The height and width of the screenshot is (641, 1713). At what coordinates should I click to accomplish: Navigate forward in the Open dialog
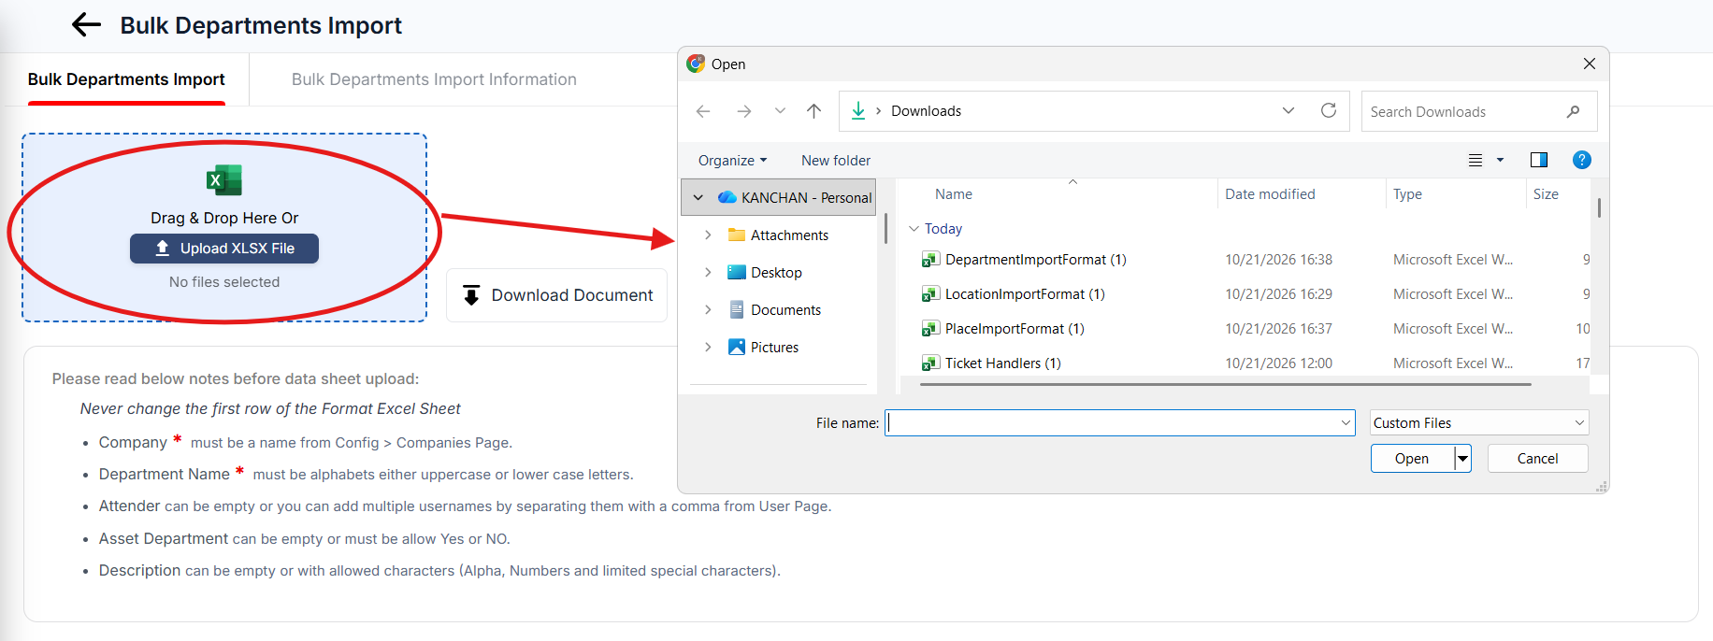point(744,111)
